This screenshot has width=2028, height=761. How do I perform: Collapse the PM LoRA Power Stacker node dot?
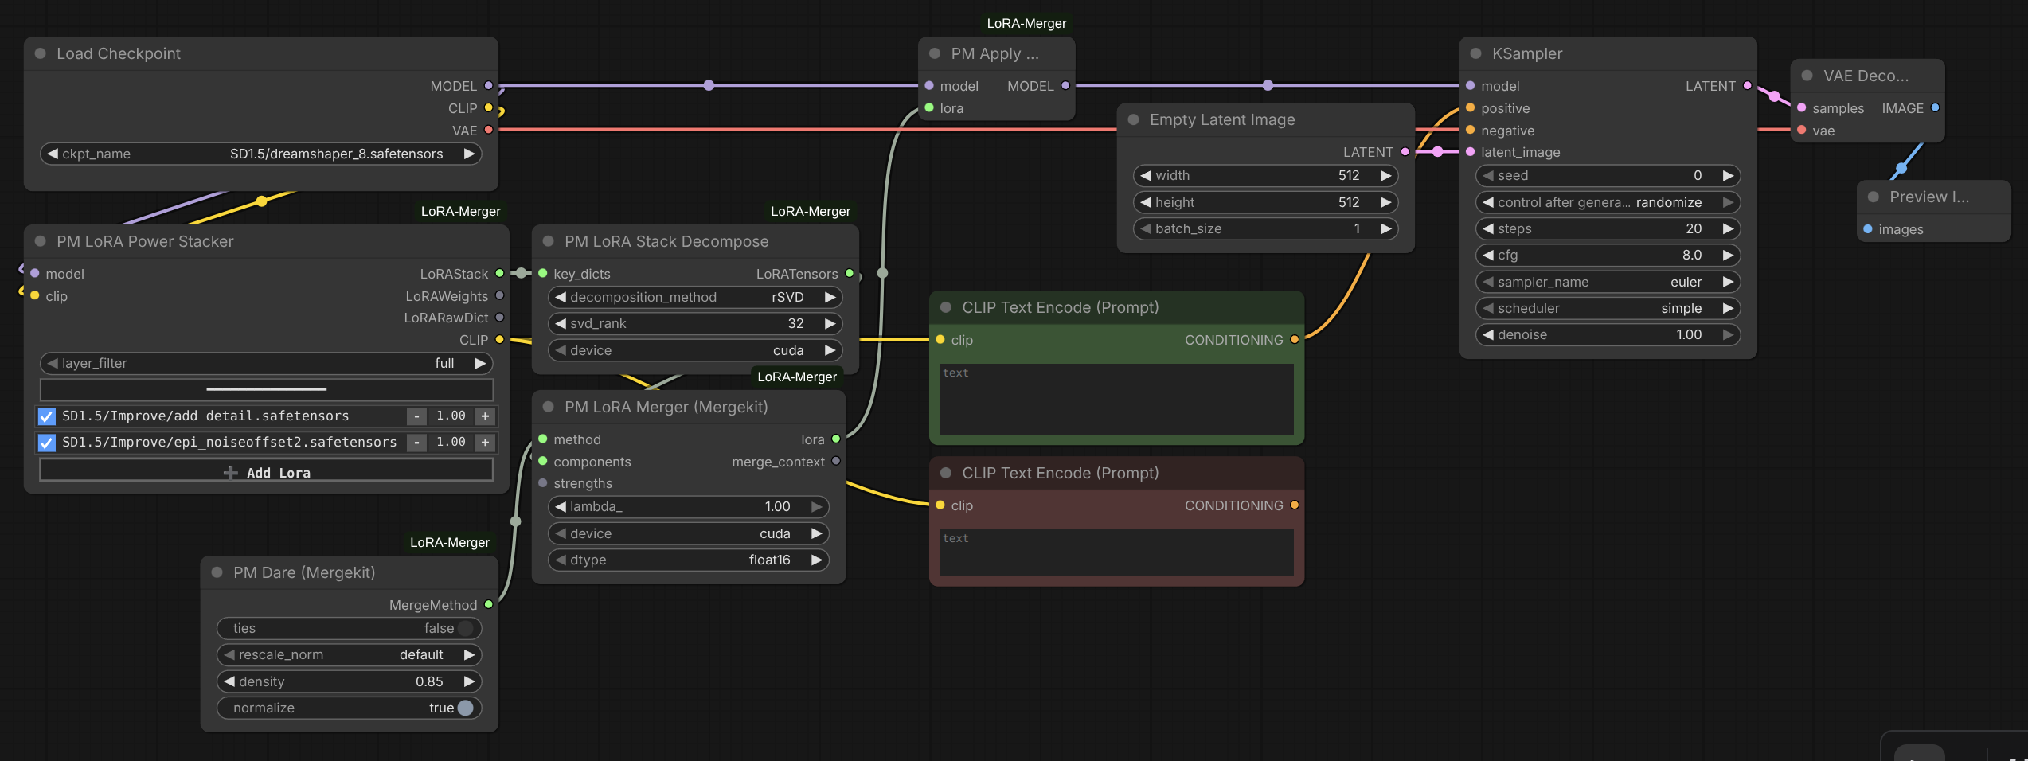coord(40,241)
